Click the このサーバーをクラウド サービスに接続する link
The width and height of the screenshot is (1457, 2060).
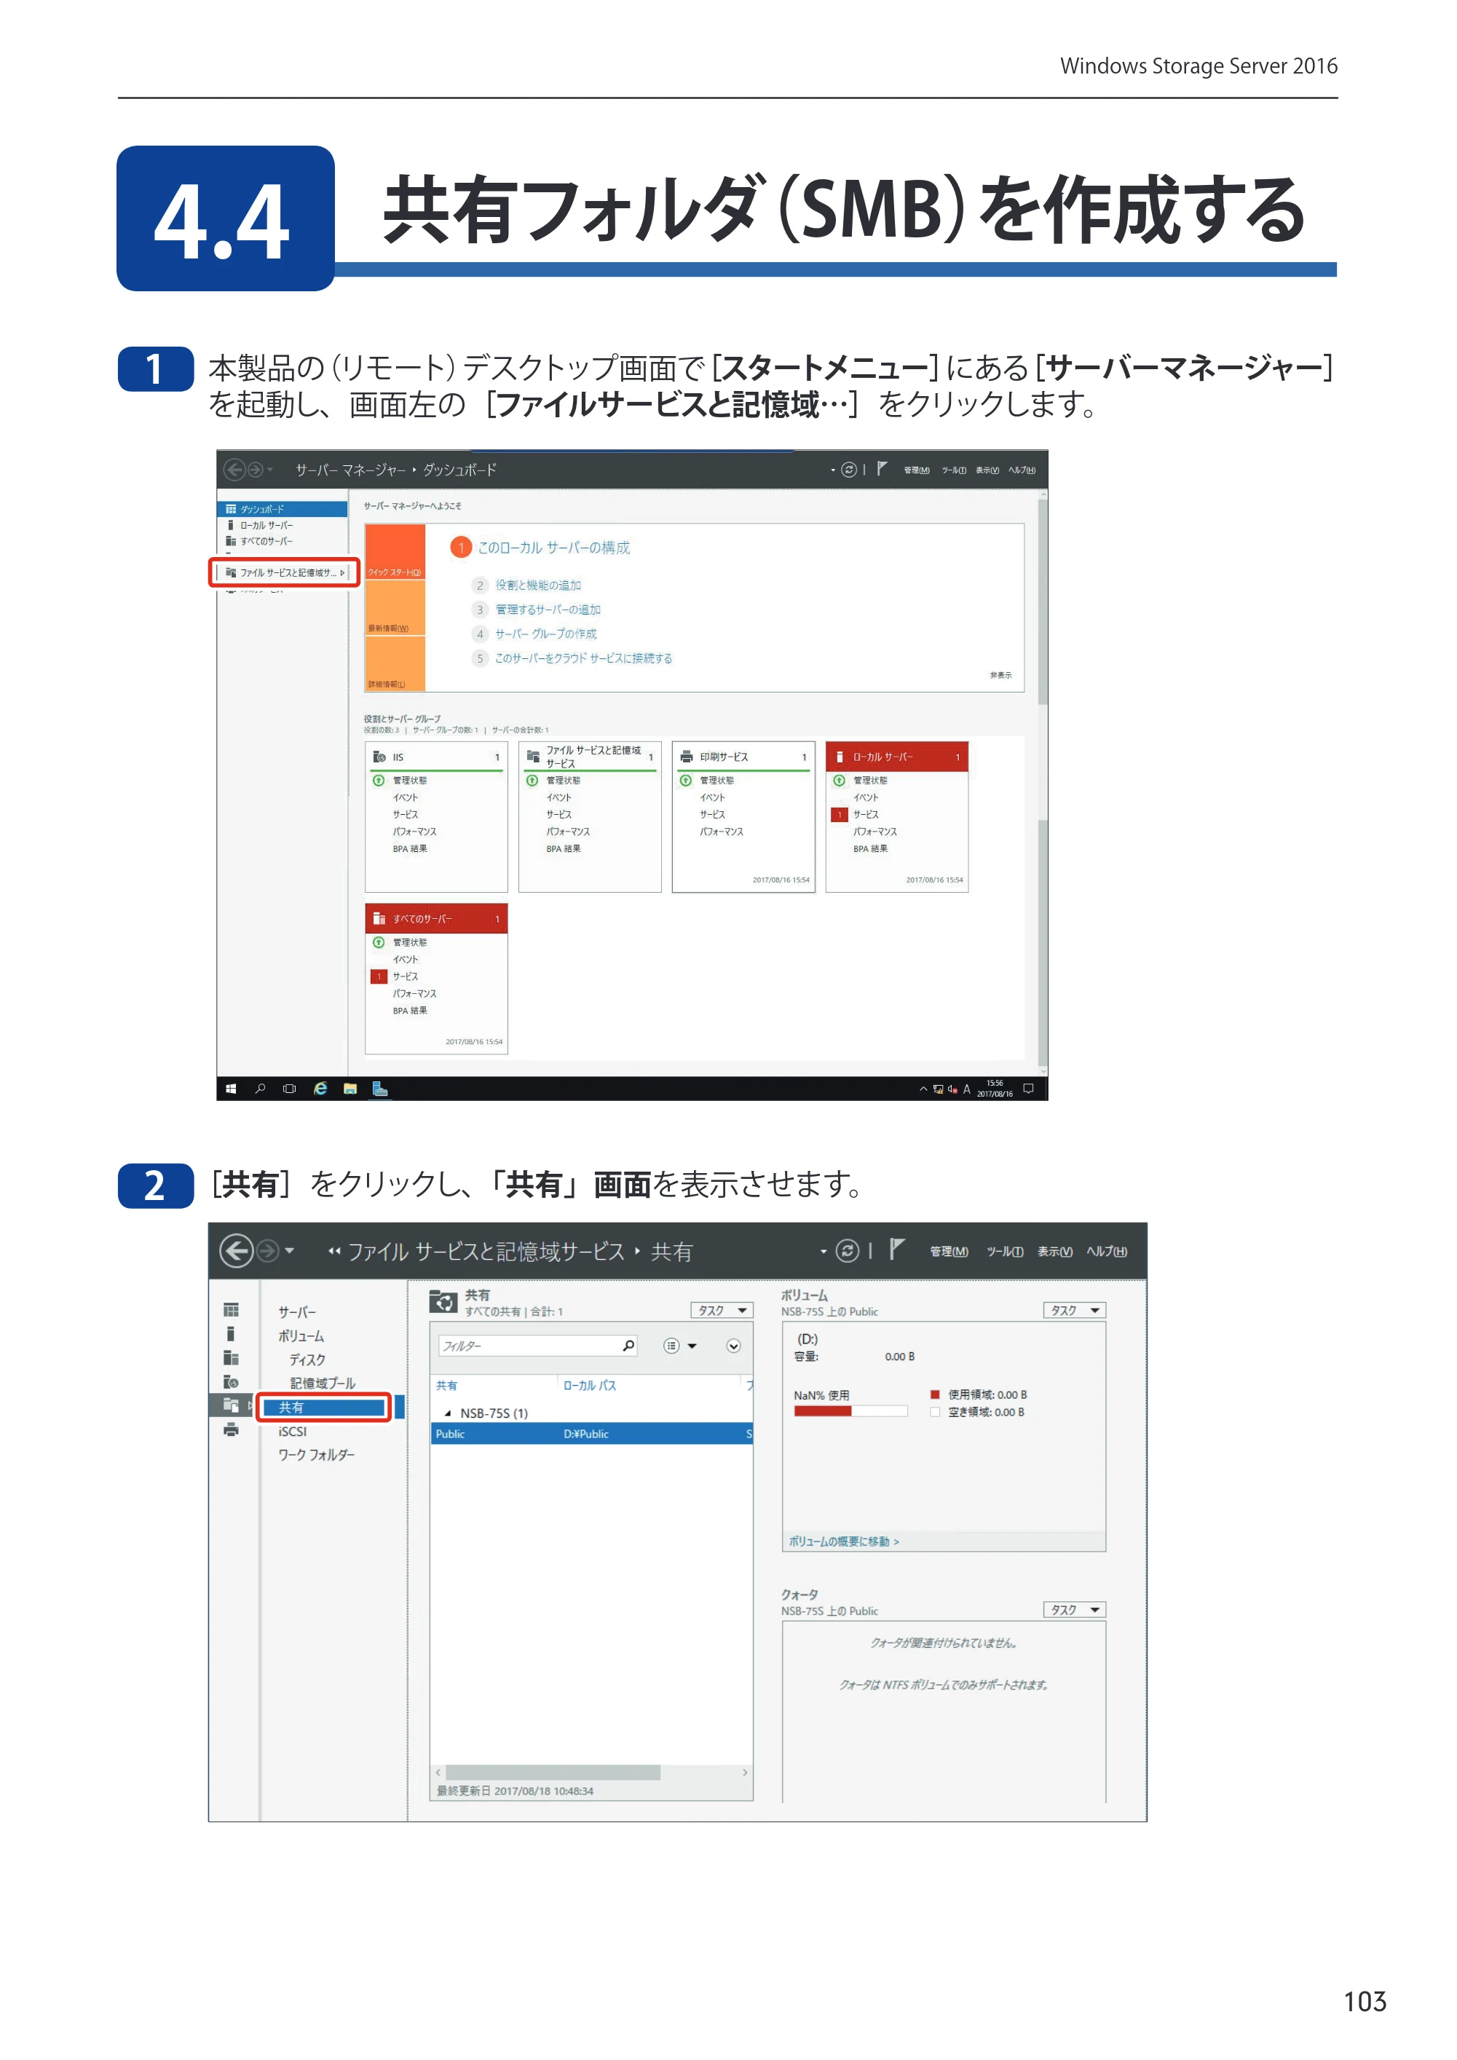[x=583, y=658]
